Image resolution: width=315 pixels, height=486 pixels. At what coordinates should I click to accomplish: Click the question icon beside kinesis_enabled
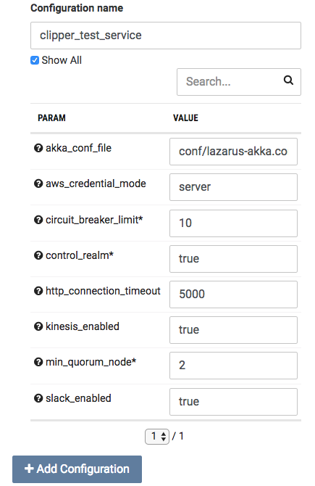[x=38, y=326]
